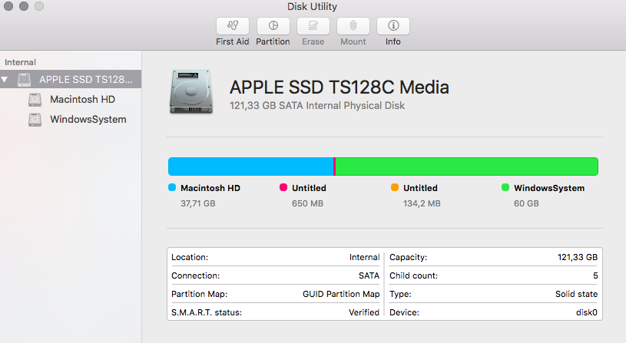This screenshot has height=343, width=626.
Task: Click the pink Untitled legend dot
Action: click(x=283, y=187)
